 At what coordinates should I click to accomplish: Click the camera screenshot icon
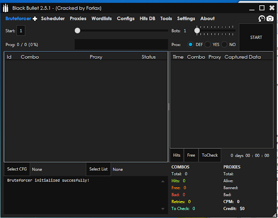pyautogui.click(x=270, y=19)
